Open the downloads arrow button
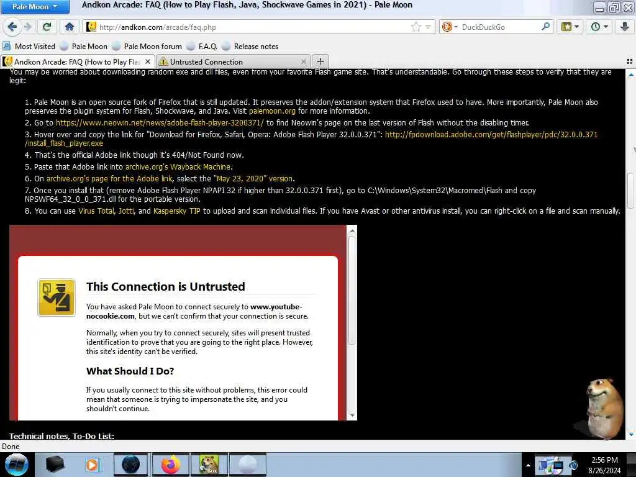The image size is (636, 477). click(625, 27)
